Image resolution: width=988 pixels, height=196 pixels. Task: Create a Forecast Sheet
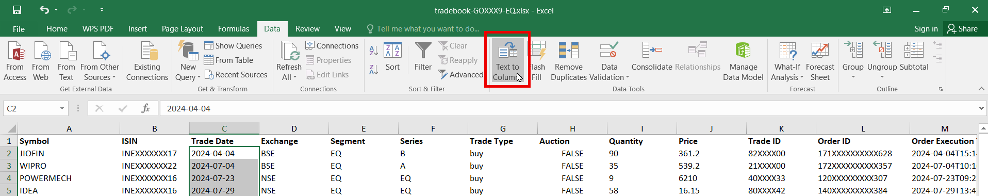coord(820,61)
